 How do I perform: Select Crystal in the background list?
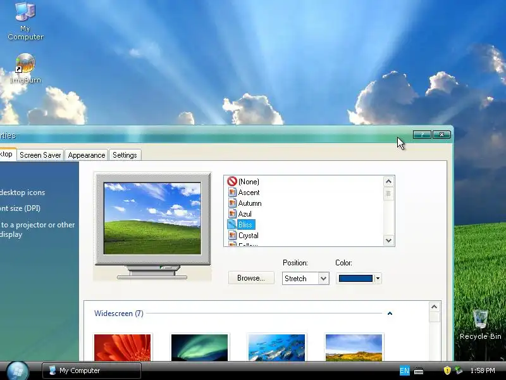tap(249, 235)
